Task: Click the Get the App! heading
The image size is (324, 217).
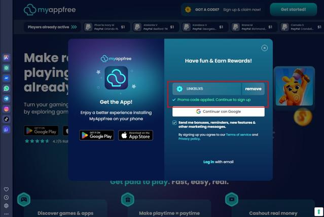Action: pos(116,102)
